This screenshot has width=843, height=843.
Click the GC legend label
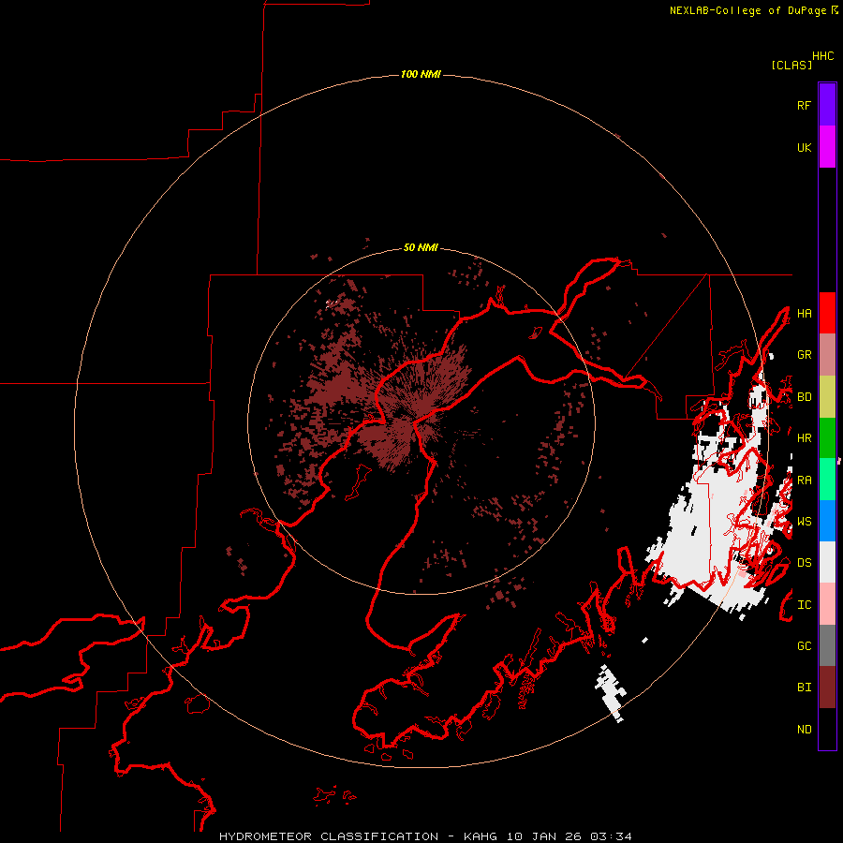pyautogui.click(x=804, y=645)
